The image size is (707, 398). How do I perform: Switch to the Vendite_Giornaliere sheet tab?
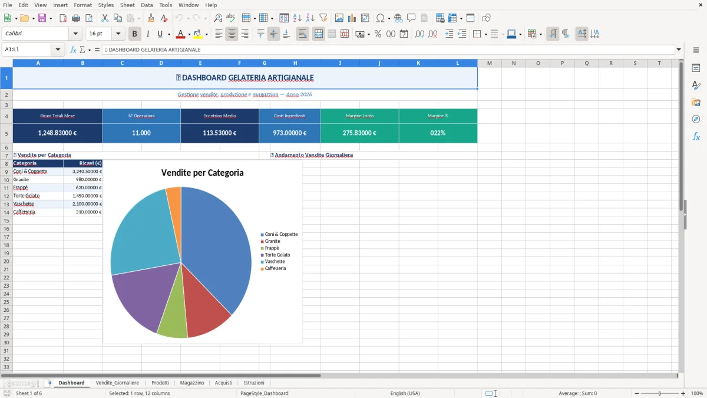(x=117, y=383)
